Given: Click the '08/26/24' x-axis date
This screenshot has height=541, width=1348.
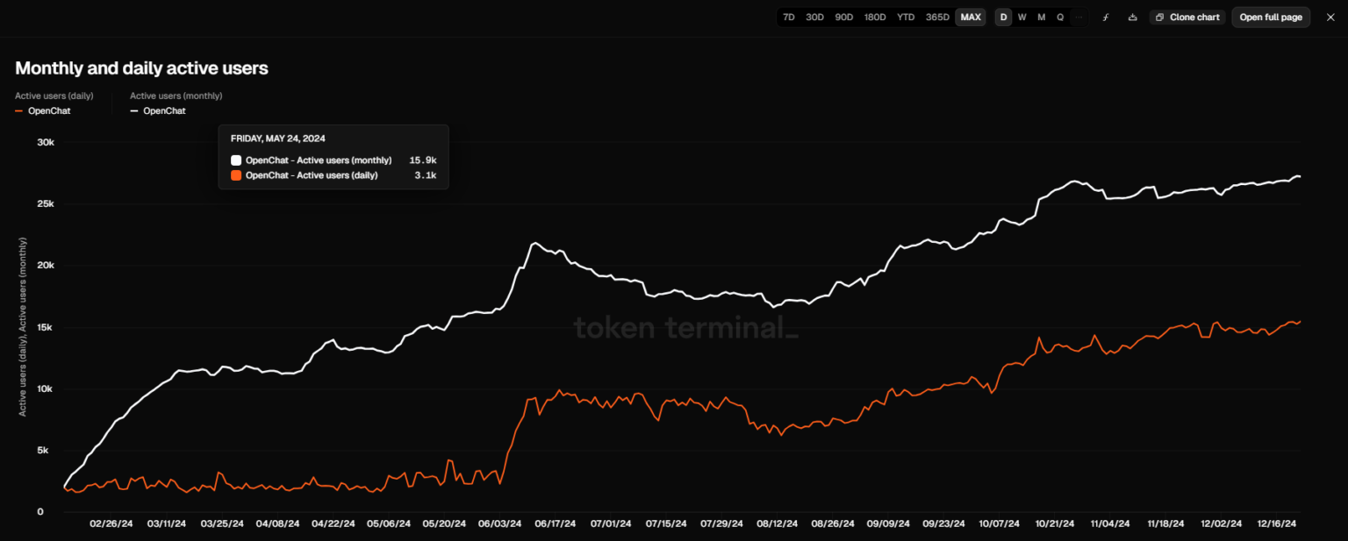Looking at the screenshot, I should tap(833, 523).
